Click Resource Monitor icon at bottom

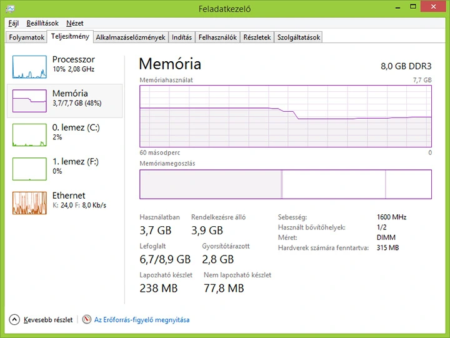point(87,320)
